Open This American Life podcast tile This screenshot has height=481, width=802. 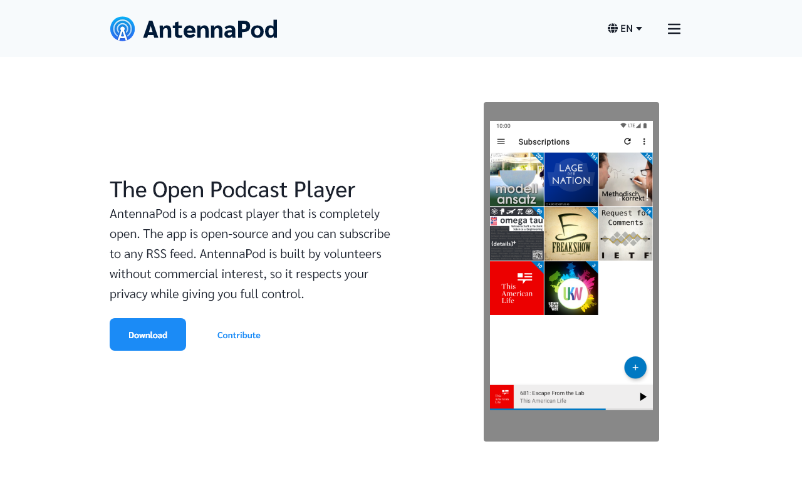pos(516,288)
